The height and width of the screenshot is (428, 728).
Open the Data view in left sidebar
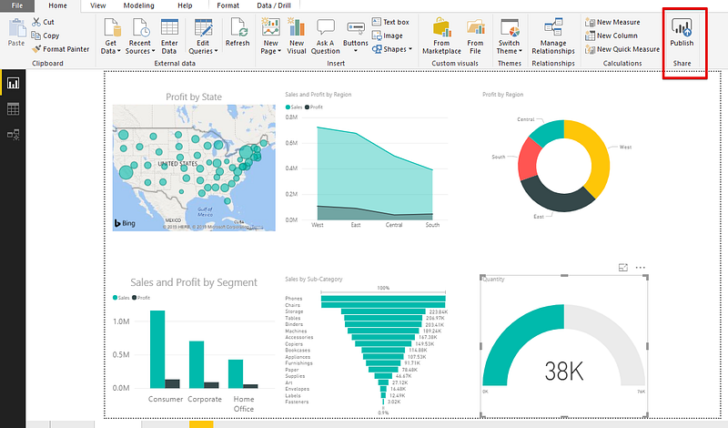[13, 109]
